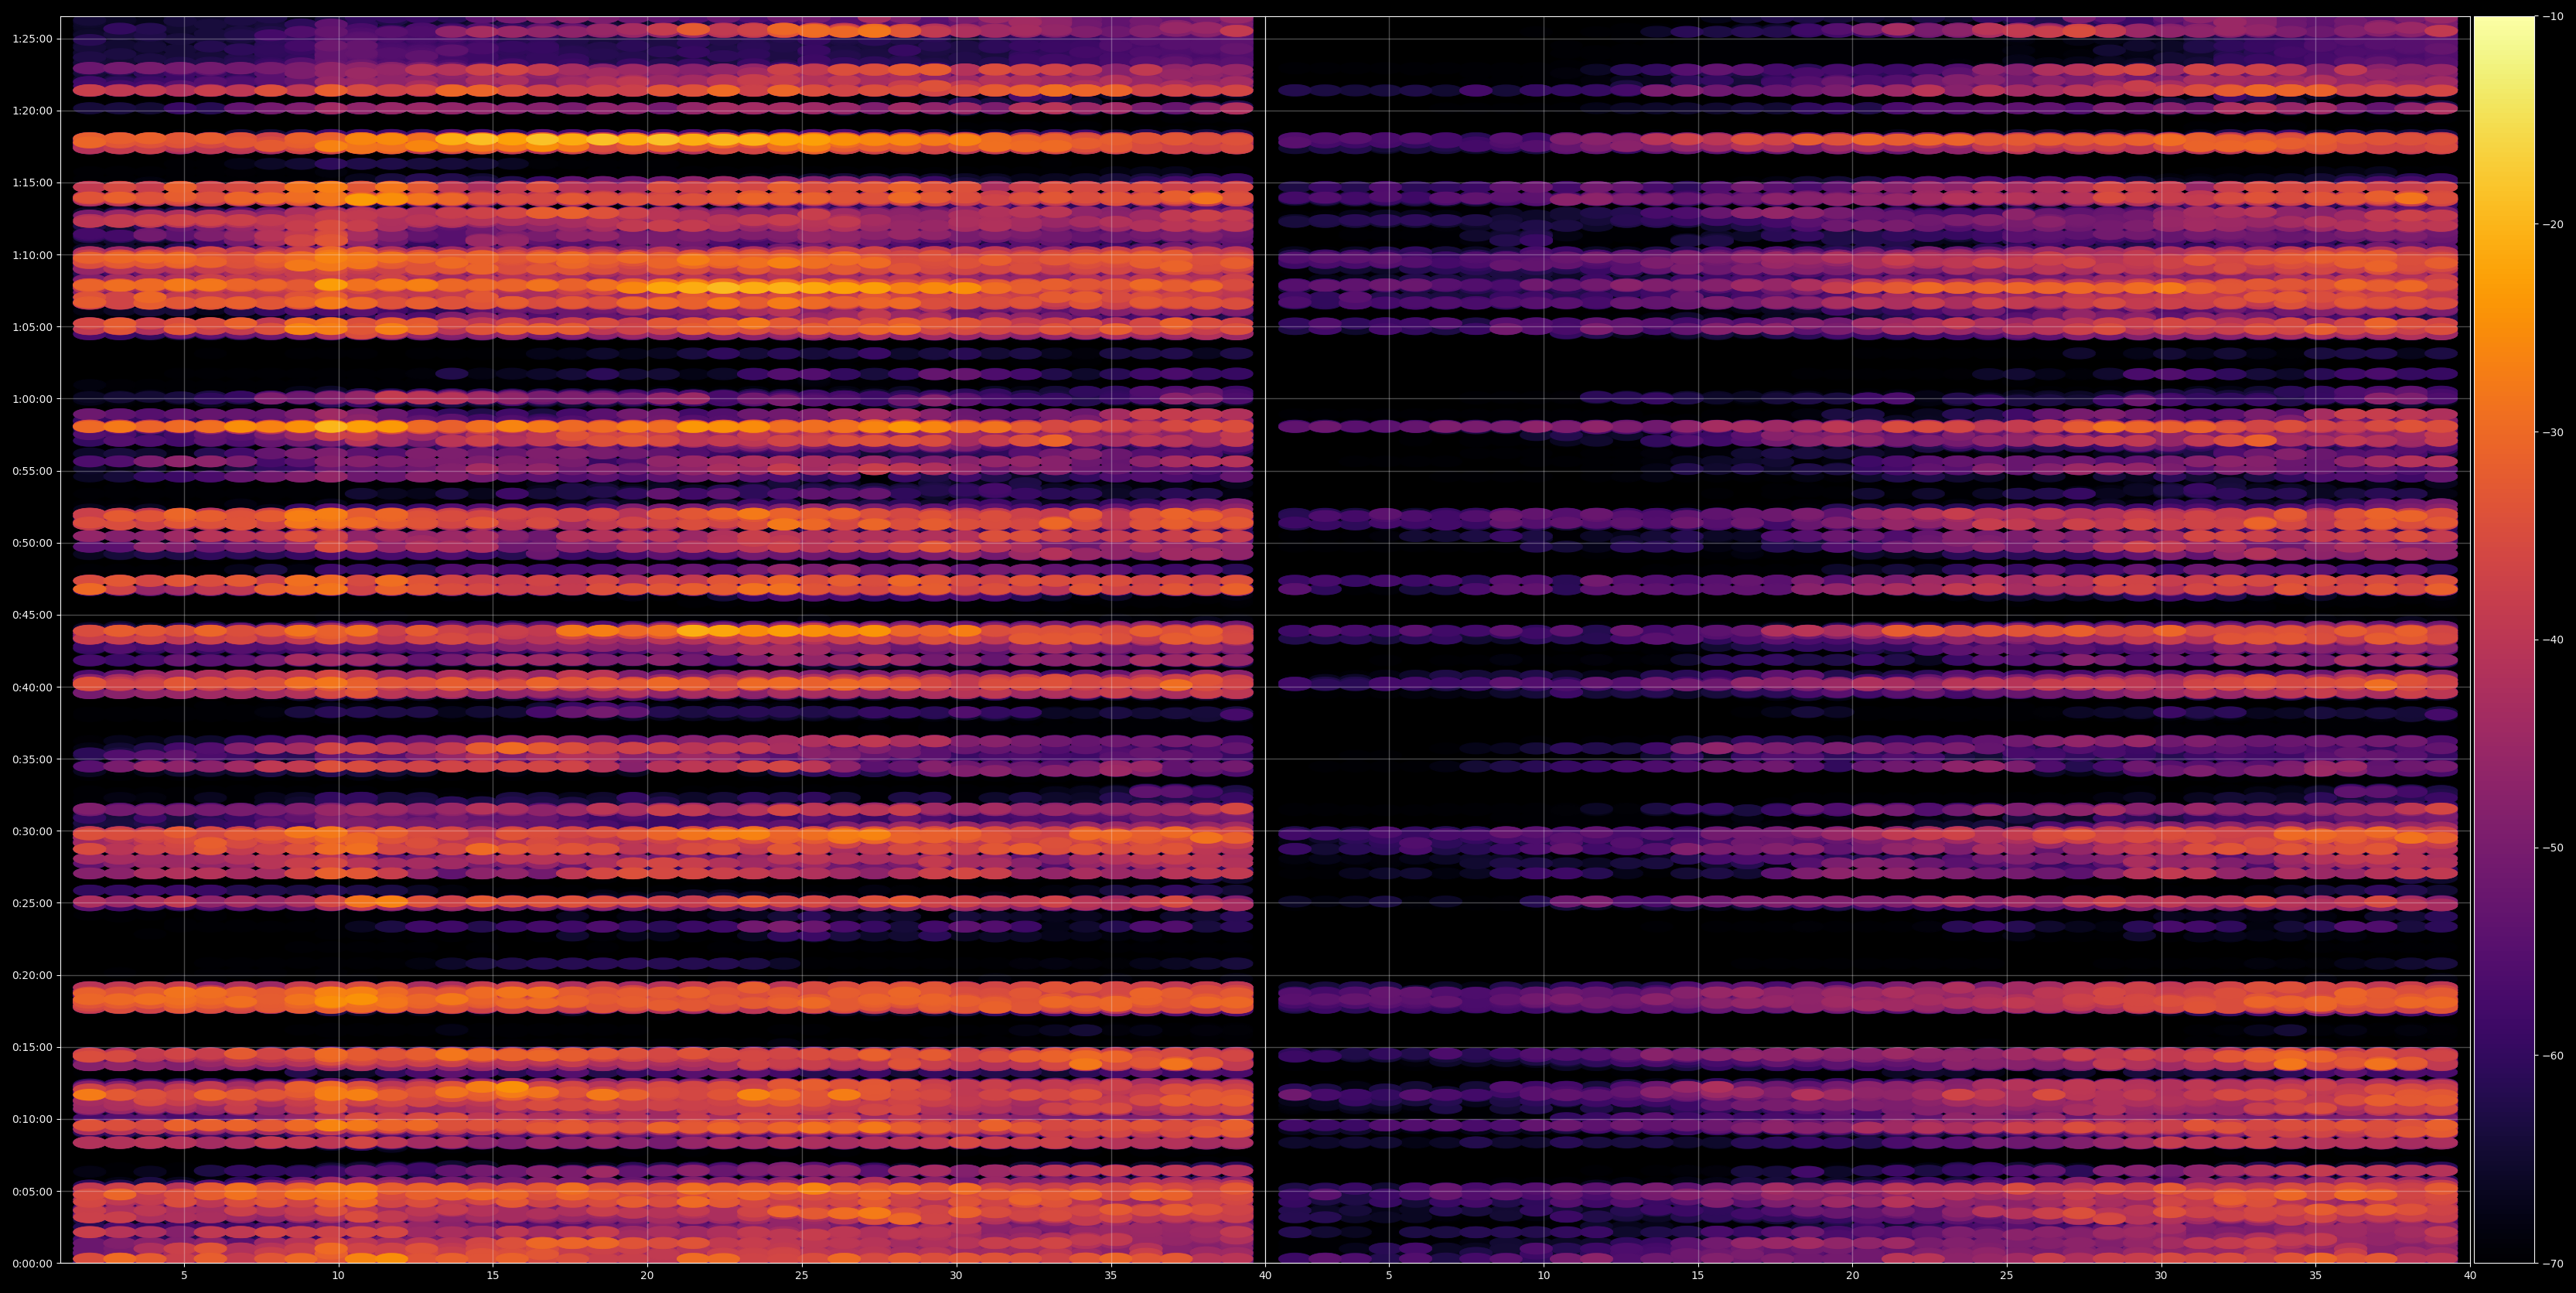This screenshot has width=2576, height=1293.
Task: Click x-axis label 35 of left heatmap
Action: pyautogui.click(x=1111, y=1275)
